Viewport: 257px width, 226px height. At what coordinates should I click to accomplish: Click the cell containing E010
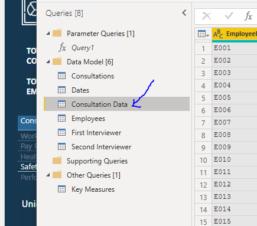235,160
